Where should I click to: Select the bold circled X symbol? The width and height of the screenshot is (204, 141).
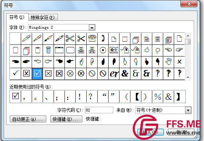pyautogui.click(x=81, y=74)
